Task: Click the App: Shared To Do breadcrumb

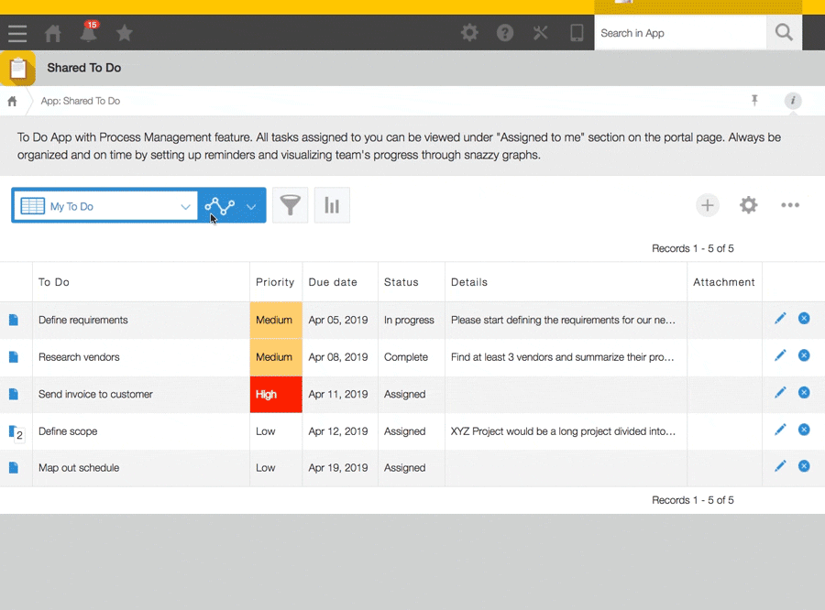Action: click(x=81, y=101)
